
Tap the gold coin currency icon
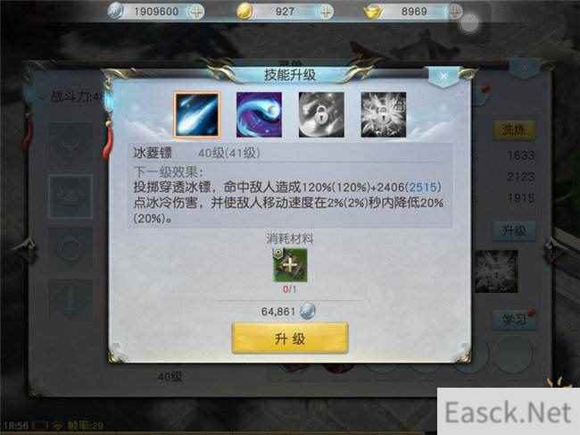pos(244,12)
